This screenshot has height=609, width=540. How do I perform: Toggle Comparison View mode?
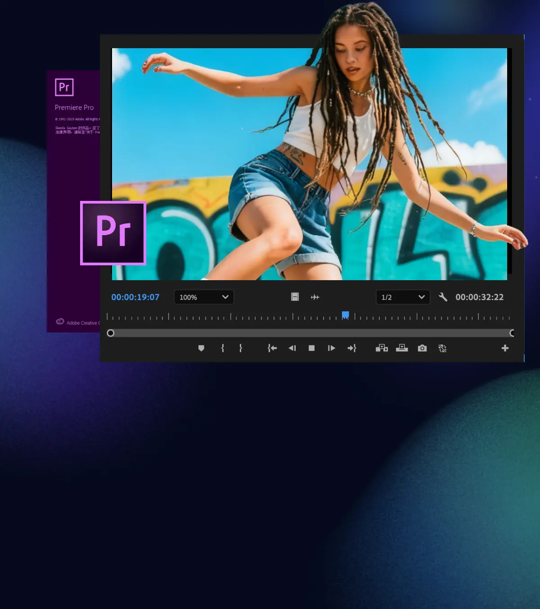point(442,348)
